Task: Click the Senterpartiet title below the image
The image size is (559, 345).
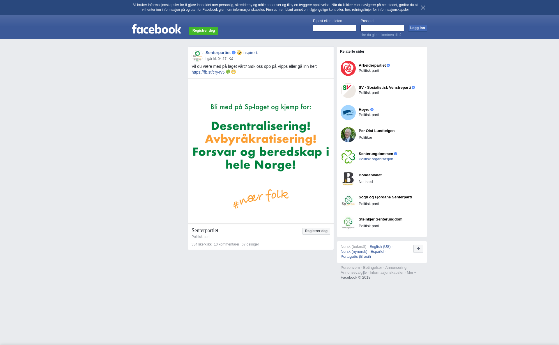Action: [205, 230]
